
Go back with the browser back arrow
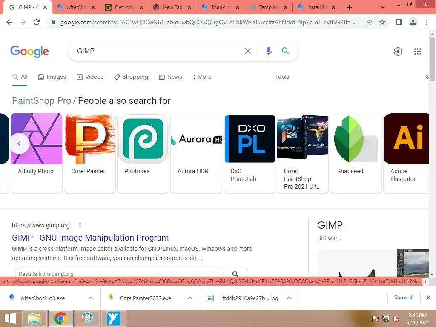point(9,22)
